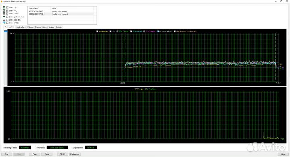290x157 pixels.
Task: Select the Stability Test Stopped log row
Action: [x=61, y=14]
